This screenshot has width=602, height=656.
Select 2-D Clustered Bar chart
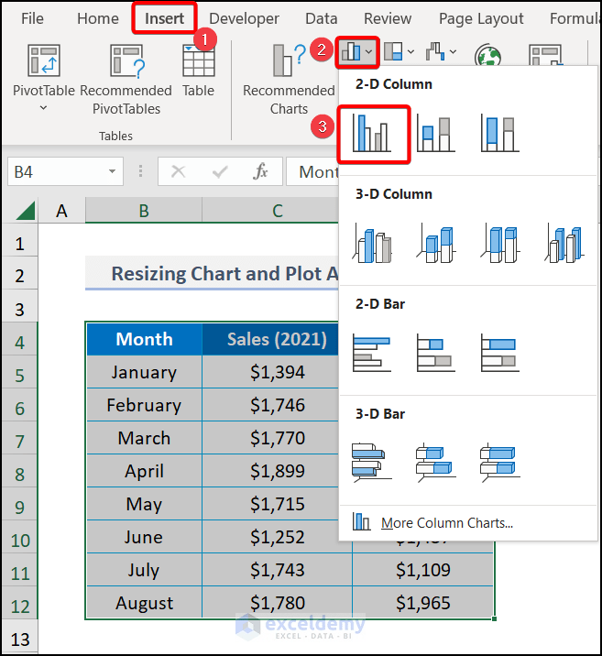point(372,353)
